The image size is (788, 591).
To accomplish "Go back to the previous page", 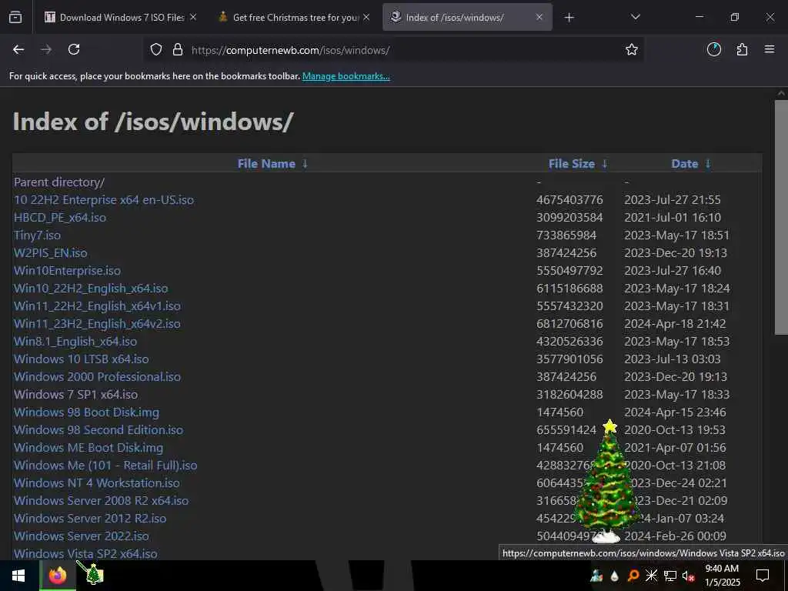I will tap(18, 49).
